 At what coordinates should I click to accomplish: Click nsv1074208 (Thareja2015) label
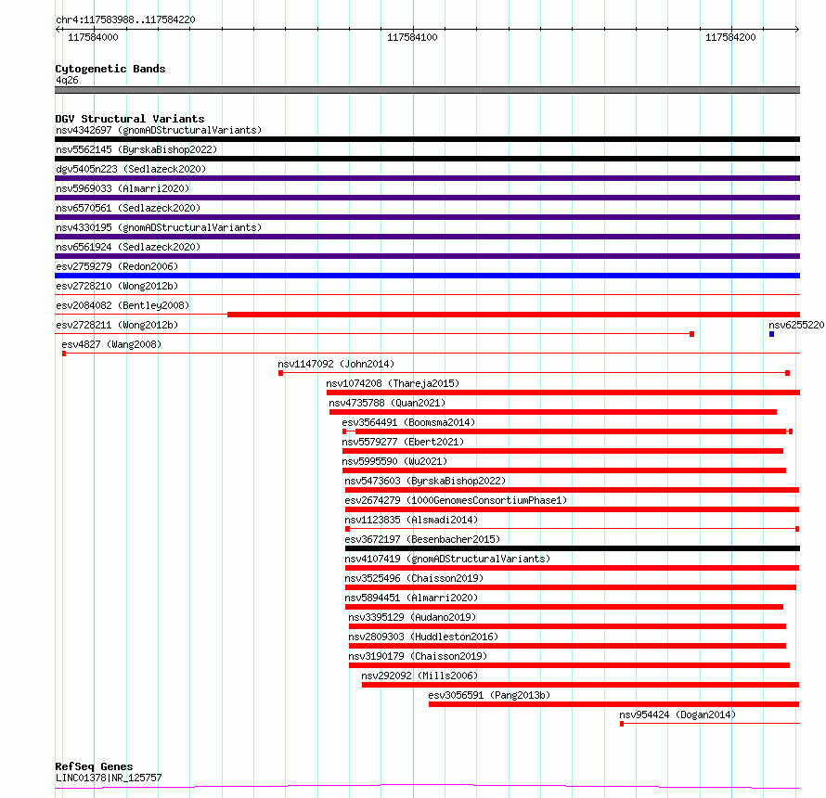point(393,383)
